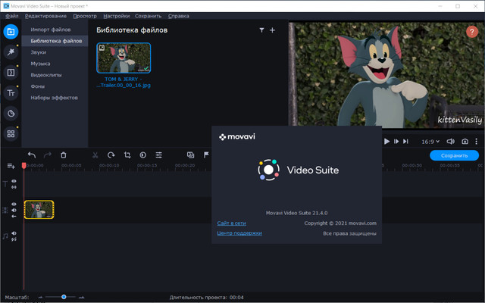Image resolution: width=485 pixels, height=303 pixels.
Task: Click the undo arrow in the timeline toolbar
Action: click(x=32, y=155)
